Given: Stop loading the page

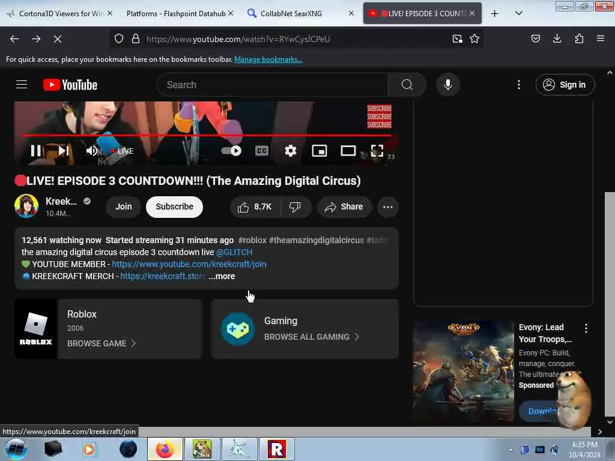Looking at the screenshot, I should click(x=57, y=39).
